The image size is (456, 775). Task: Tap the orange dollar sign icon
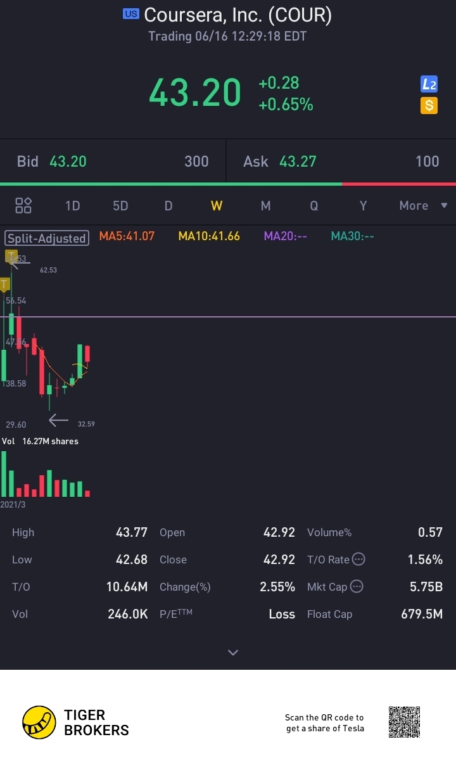(429, 106)
